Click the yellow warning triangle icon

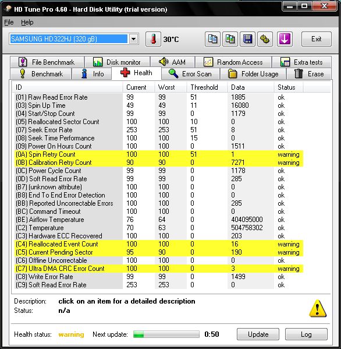318,308
